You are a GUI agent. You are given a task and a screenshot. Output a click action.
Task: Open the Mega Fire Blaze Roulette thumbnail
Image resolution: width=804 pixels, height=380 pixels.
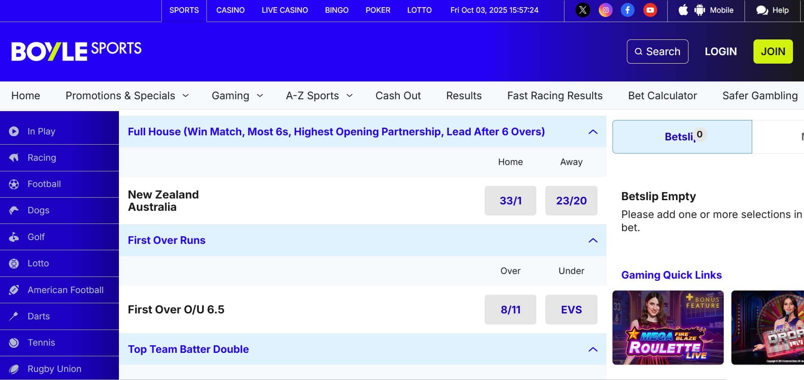point(668,327)
